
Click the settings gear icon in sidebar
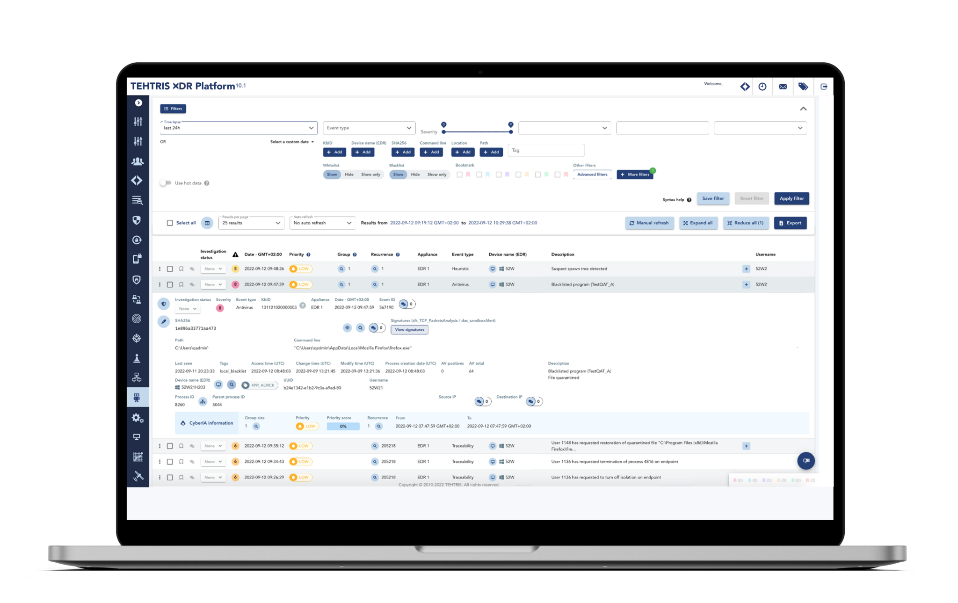(x=138, y=417)
